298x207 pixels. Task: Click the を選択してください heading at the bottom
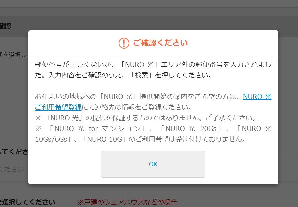28,202
